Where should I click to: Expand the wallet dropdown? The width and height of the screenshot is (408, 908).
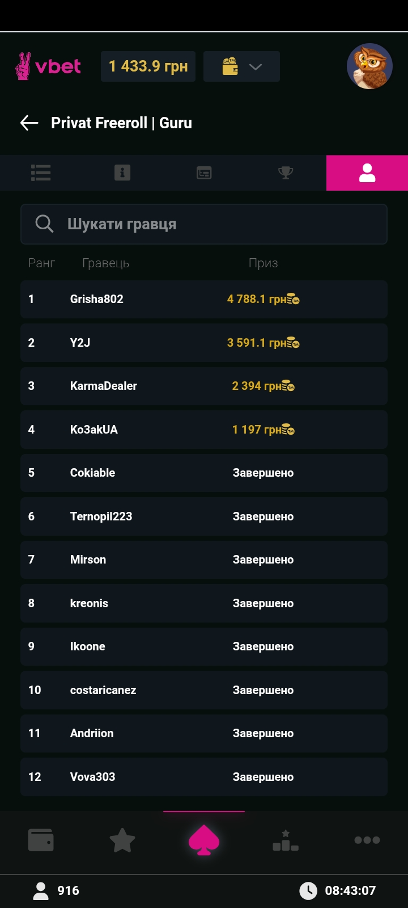[x=241, y=66]
